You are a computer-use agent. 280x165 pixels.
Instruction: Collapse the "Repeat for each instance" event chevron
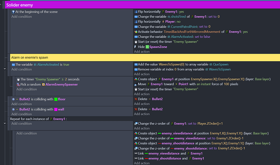coord(4,124)
